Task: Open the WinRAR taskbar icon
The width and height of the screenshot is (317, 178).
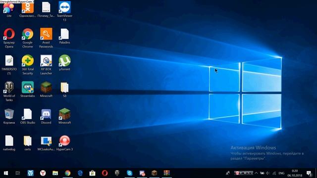Action: 167,173
